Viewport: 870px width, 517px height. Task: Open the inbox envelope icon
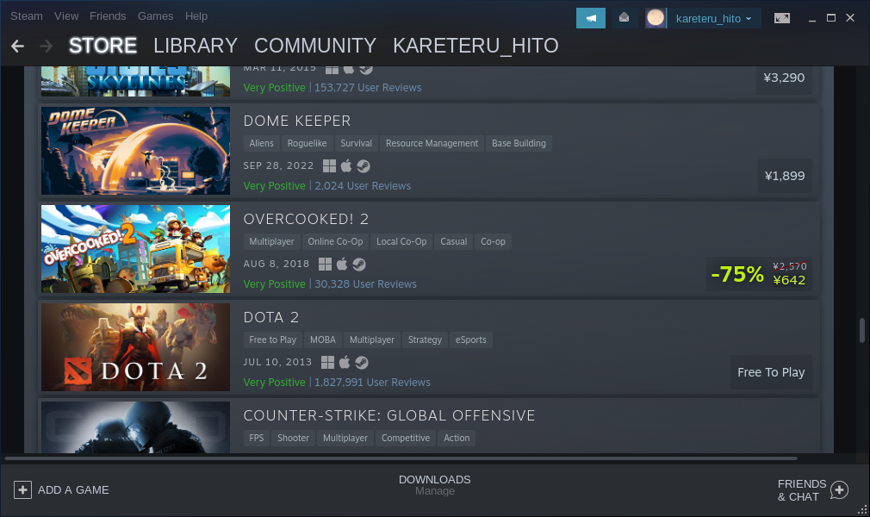coord(625,18)
